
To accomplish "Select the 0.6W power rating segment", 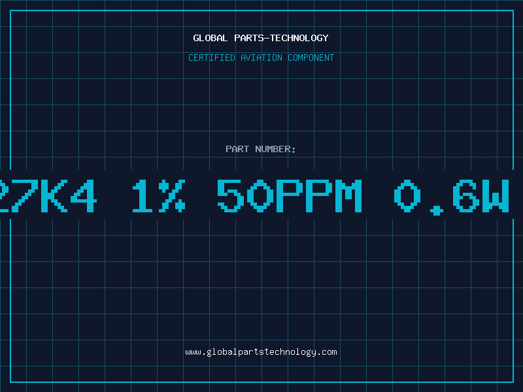I will [451, 197].
